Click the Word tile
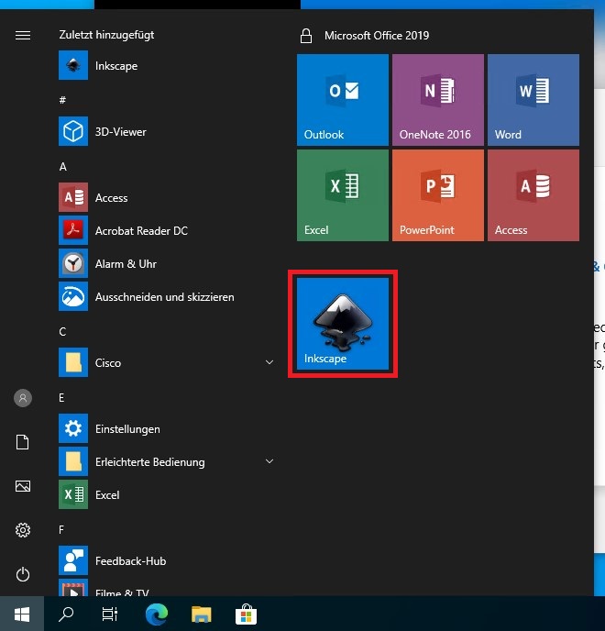605x631 pixels. click(x=533, y=99)
